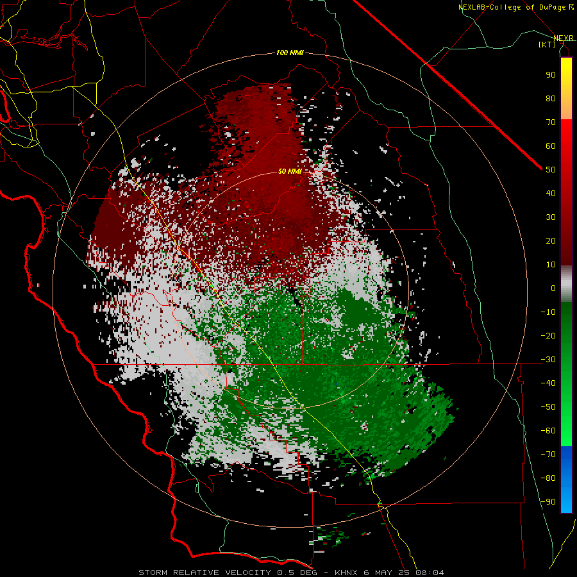Click the -90 scale label
Viewport: 577px width, 577px height.
[x=548, y=502]
